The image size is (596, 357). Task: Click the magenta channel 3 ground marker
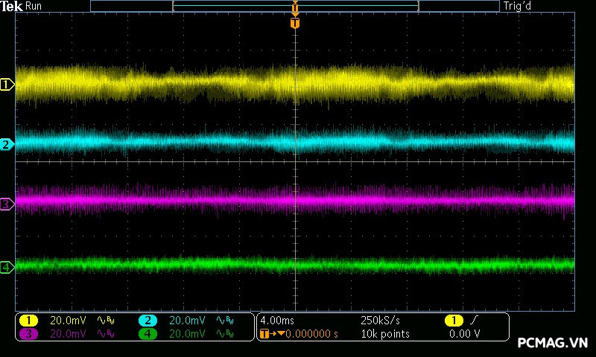(7, 203)
